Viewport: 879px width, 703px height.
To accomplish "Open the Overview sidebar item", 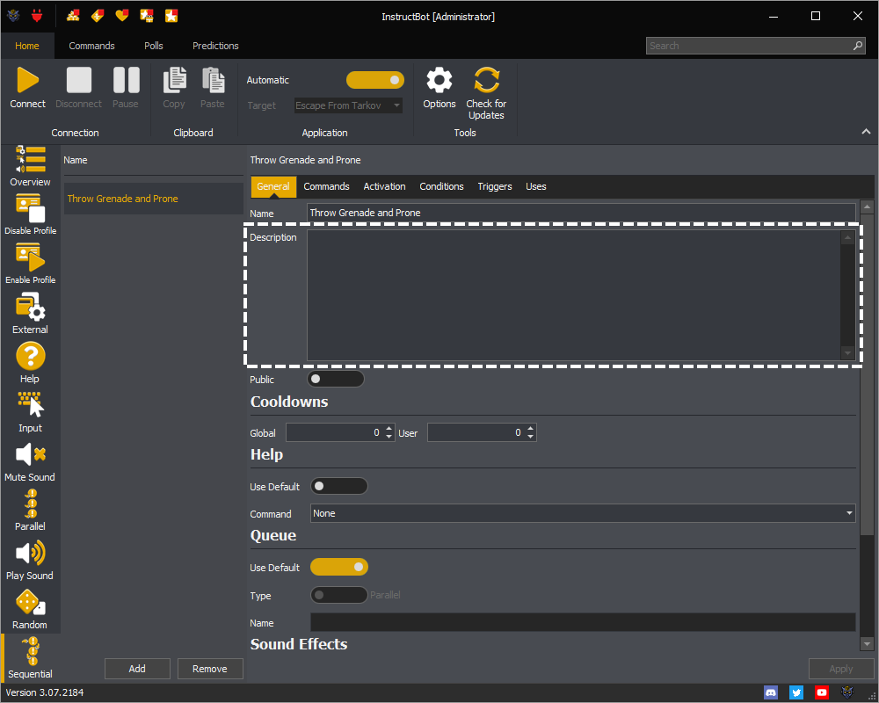I will (30, 166).
